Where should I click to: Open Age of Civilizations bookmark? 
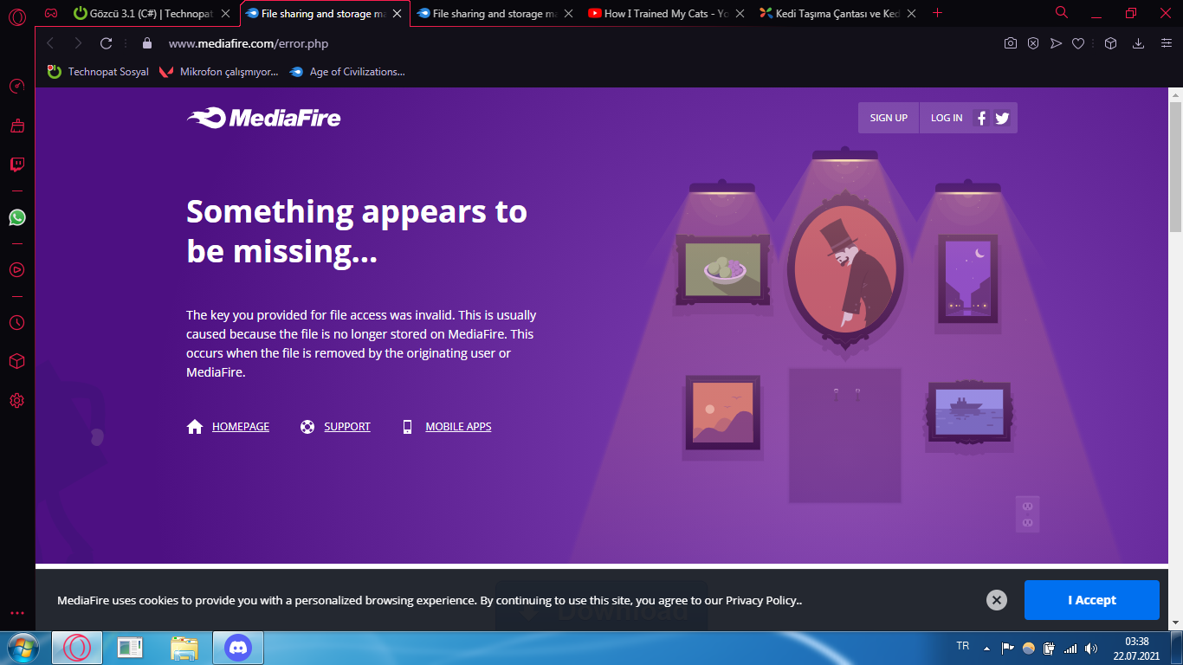pos(346,72)
